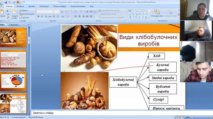
Task: Switch to the Вставка ribbon tab
Action: 20,6
